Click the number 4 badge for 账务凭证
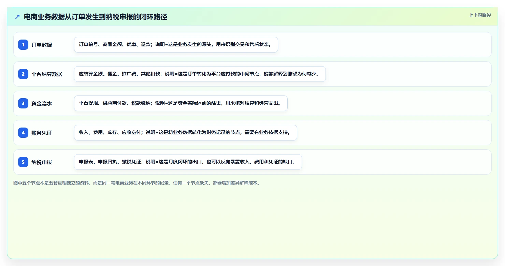Viewport: 505px width, 266px height. point(23,133)
